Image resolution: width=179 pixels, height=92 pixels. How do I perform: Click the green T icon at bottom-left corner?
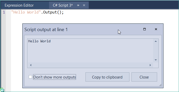point(2,90)
